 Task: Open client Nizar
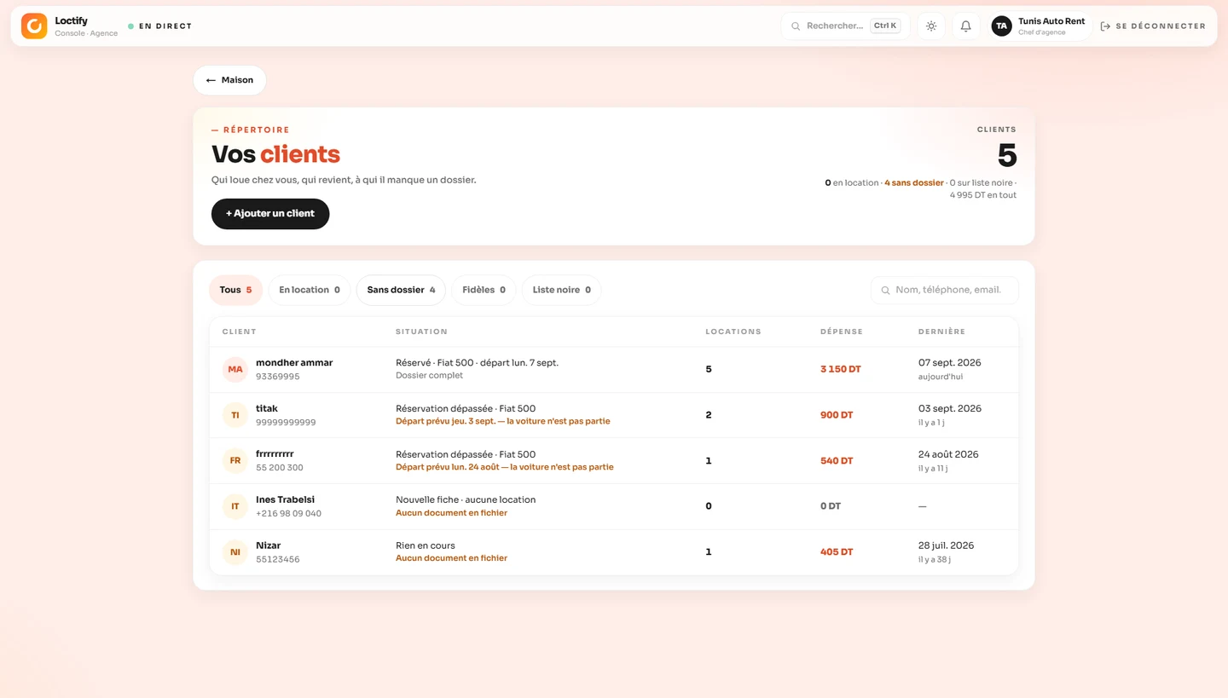click(x=613, y=552)
